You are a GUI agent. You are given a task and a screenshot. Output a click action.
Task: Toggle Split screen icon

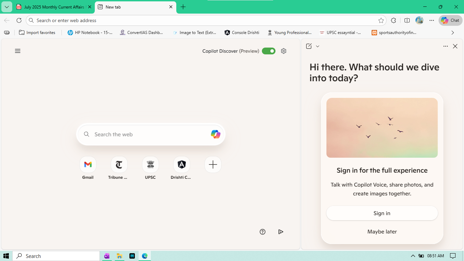407,20
